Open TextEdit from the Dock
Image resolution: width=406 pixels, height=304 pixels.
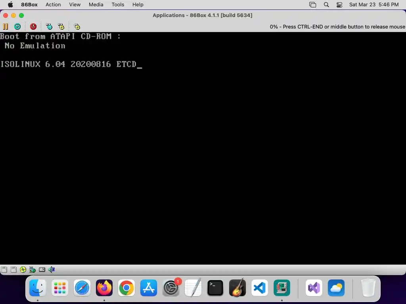click(x=193, y=288)
